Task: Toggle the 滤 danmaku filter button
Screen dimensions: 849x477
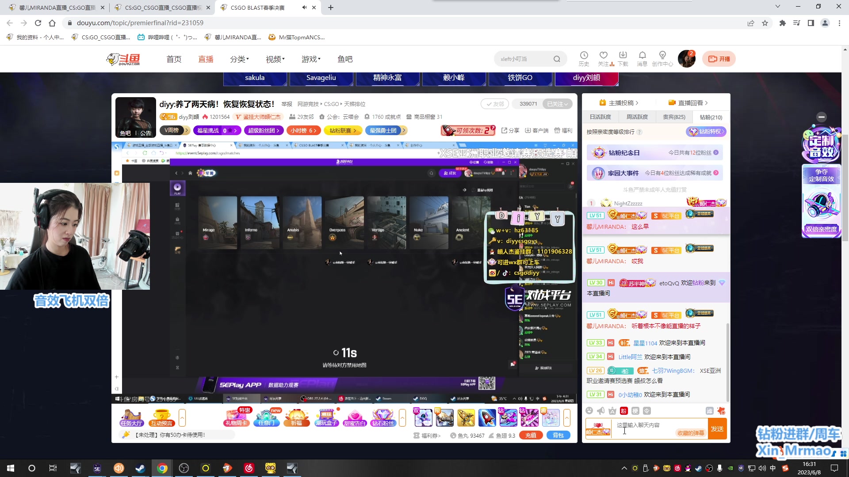Action: pos(709,411)
